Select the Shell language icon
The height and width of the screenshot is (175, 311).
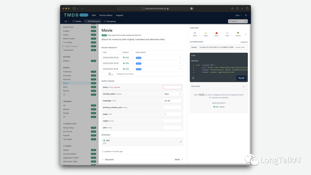(x=195, y=34)
